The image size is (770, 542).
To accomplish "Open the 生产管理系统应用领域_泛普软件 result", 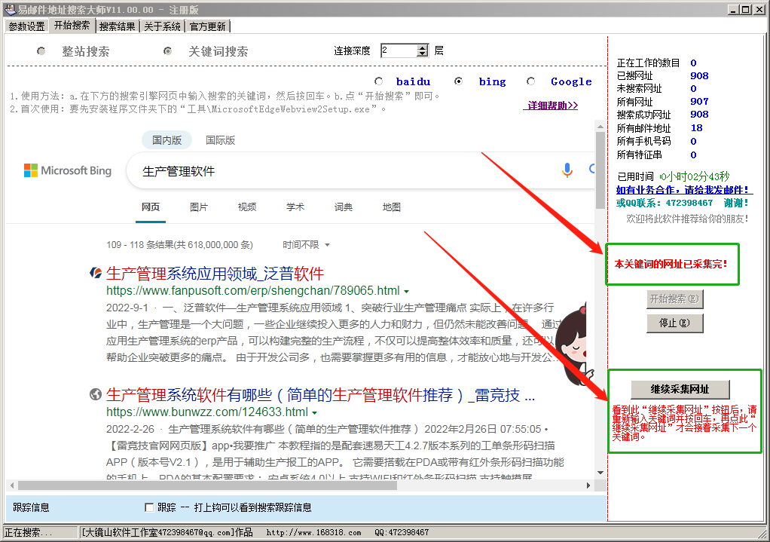I will [x=215, y=273].
